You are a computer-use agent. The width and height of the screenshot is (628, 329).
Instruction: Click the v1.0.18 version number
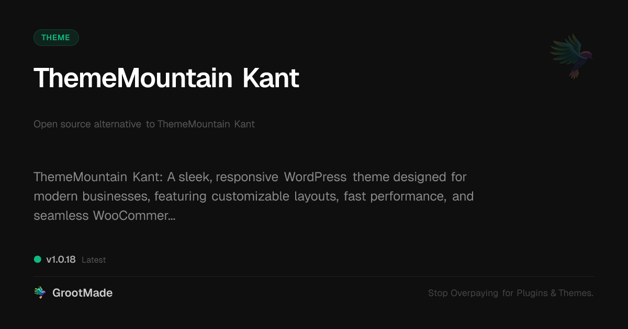click(61, 260)
